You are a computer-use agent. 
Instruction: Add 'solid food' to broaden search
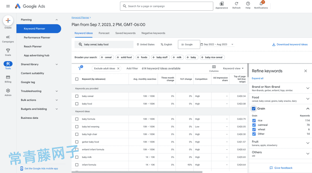pos(125,57)
